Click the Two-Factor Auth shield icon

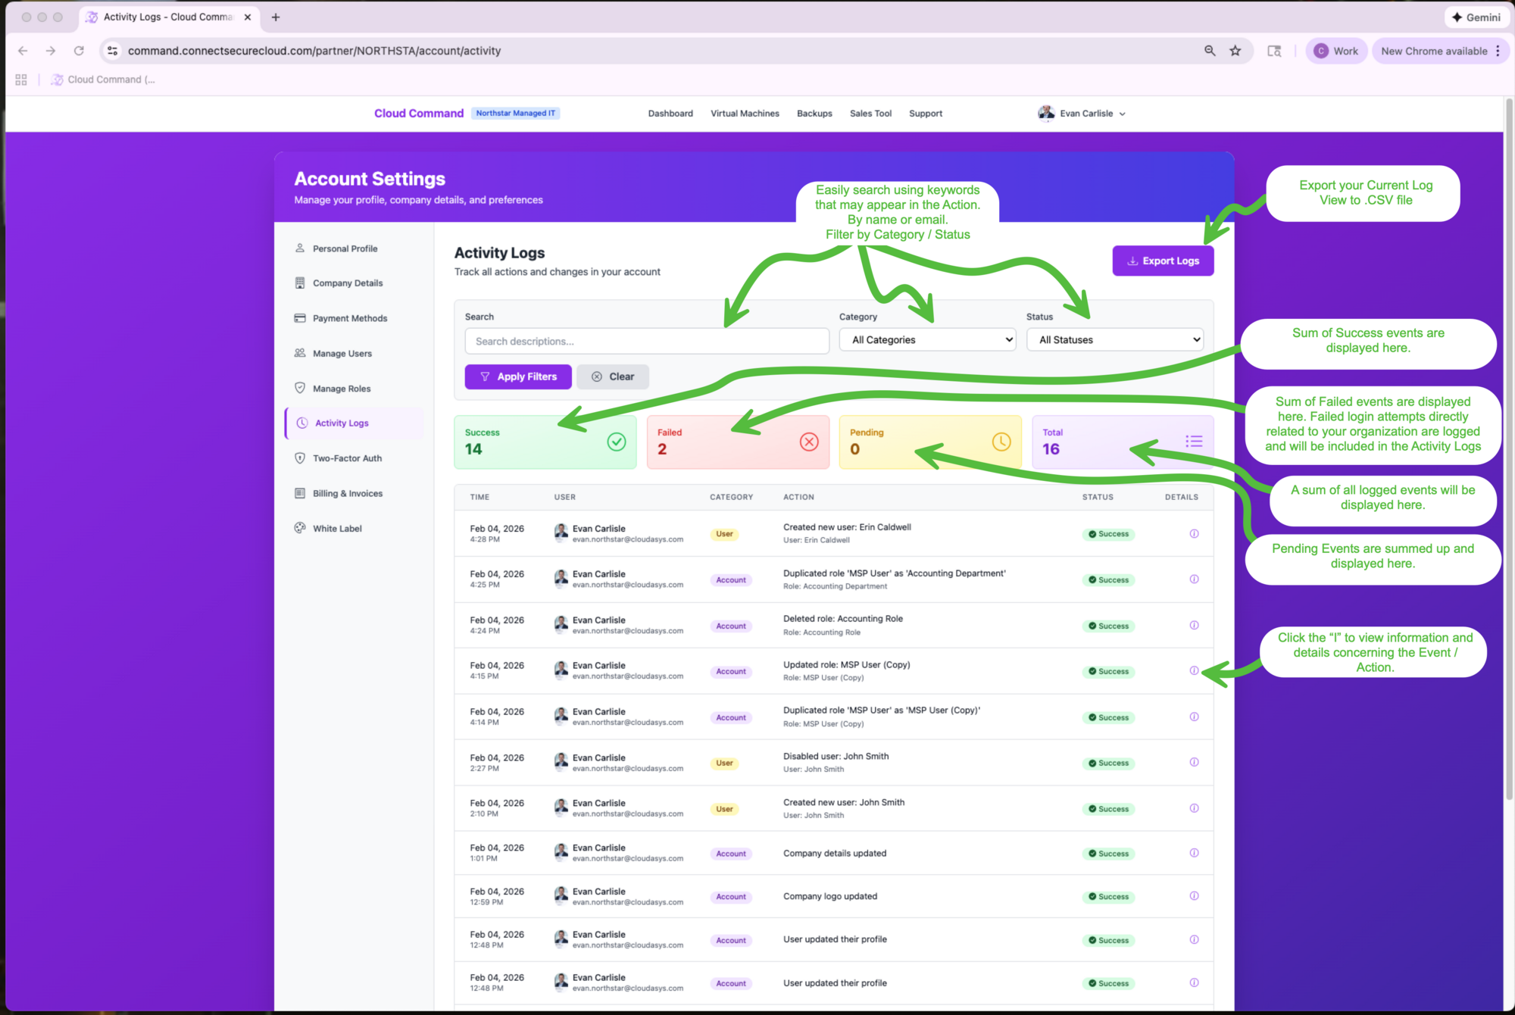pos(301,458)
